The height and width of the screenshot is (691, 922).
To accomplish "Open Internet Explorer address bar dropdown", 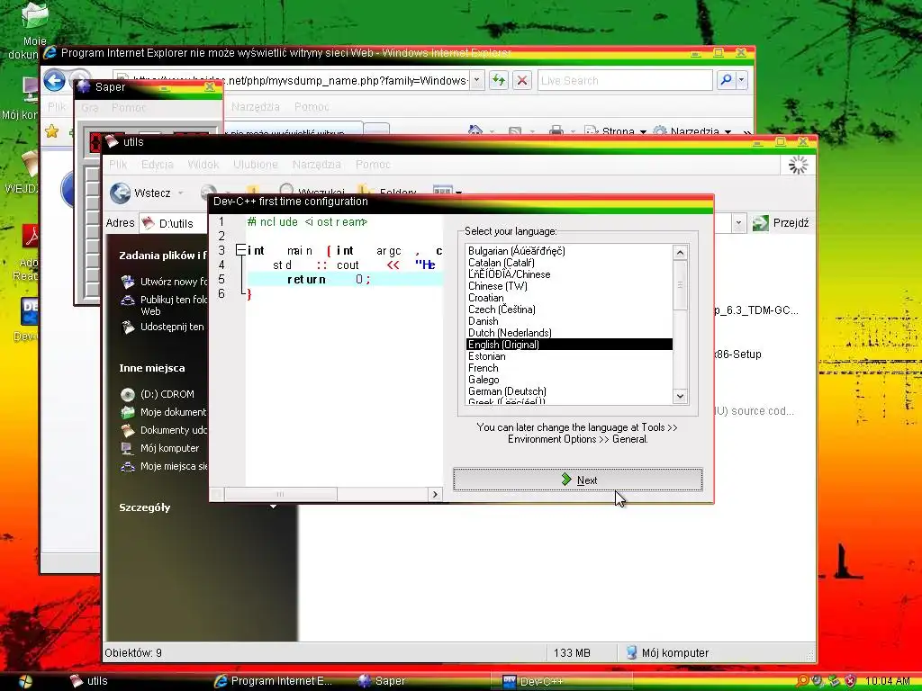I will pos(477,80).
